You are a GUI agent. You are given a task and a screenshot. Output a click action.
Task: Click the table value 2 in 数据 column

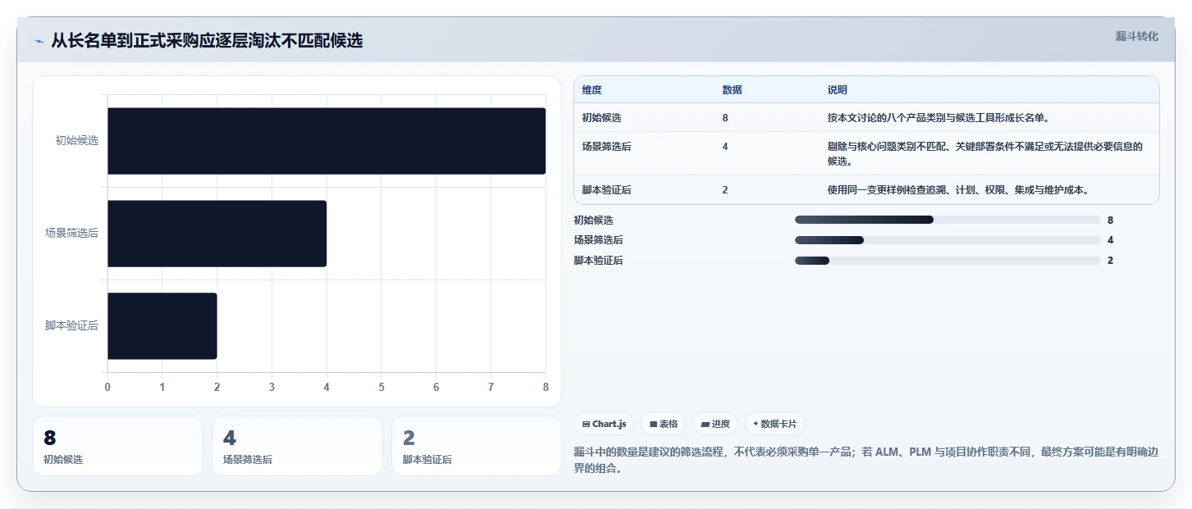click(x=725, y=190)
